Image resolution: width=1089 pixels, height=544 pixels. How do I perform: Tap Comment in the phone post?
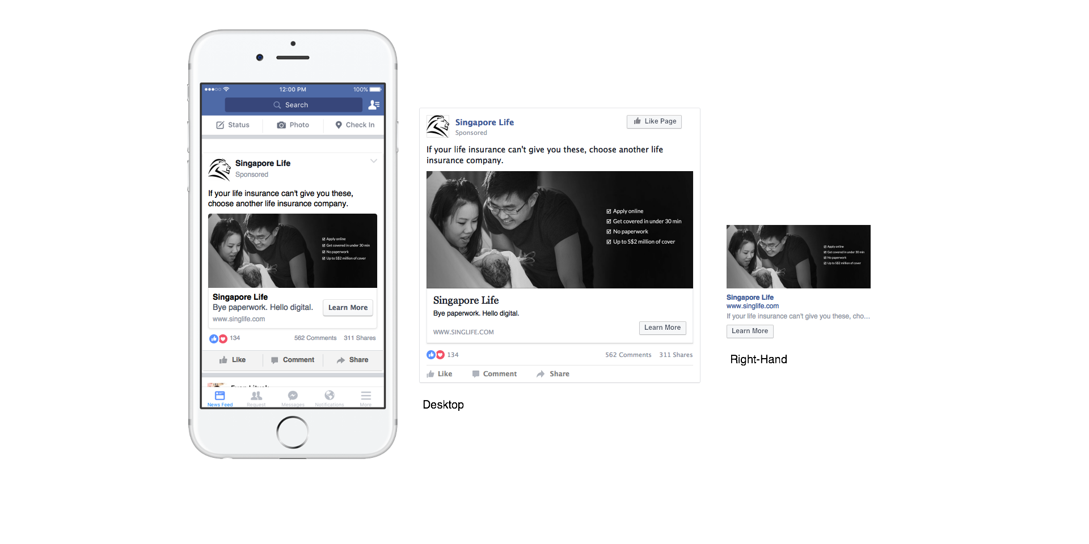(x=293, y=360)
